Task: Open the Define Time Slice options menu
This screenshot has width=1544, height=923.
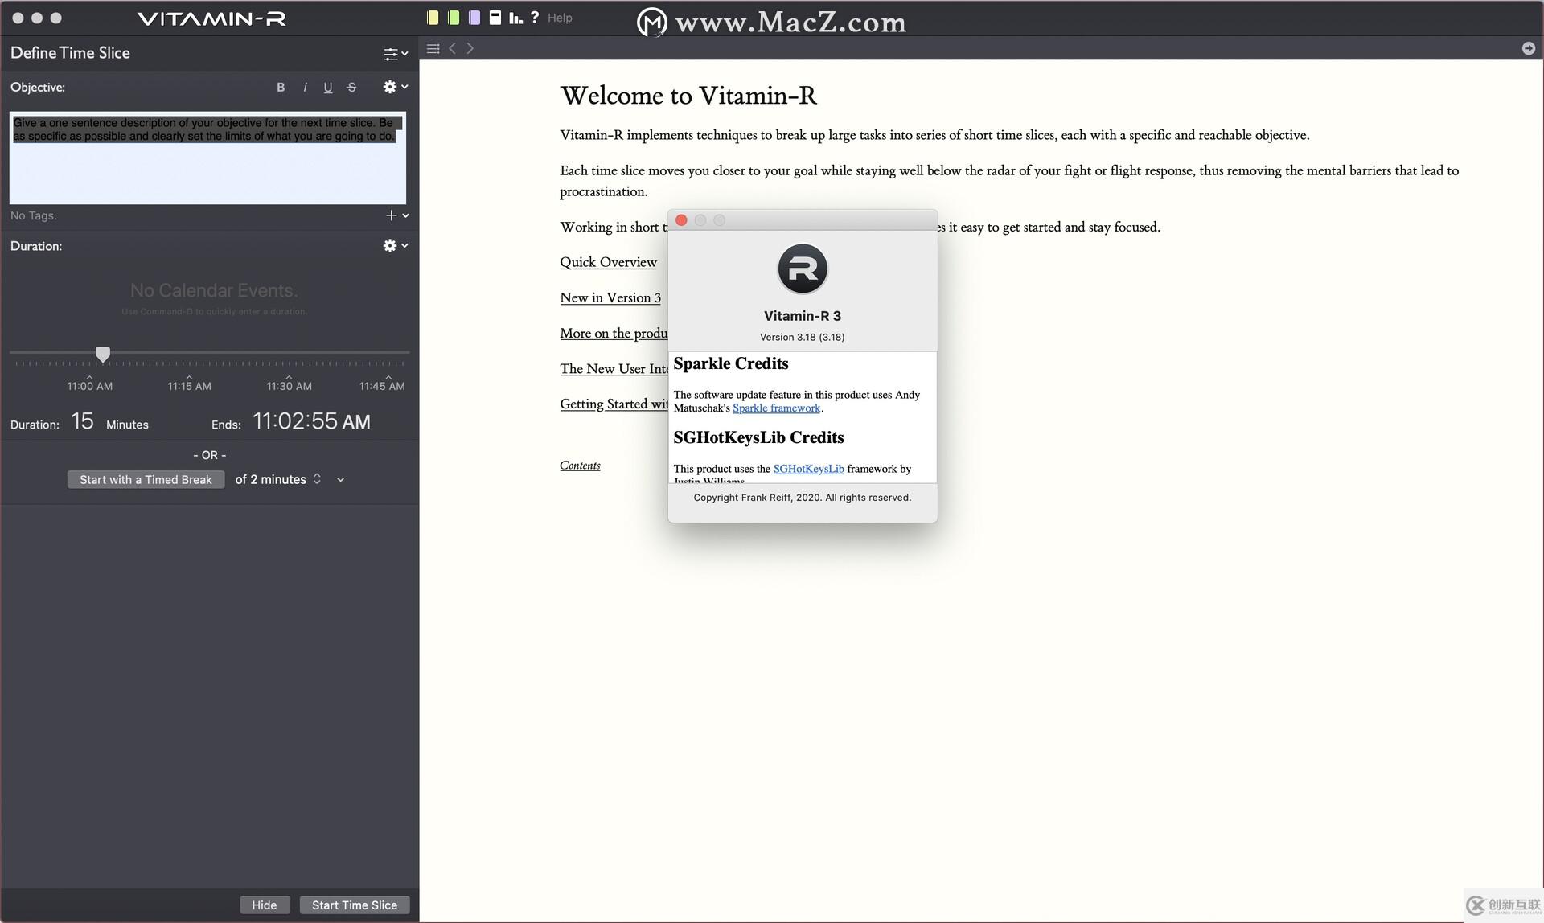Action: [395, 54]
